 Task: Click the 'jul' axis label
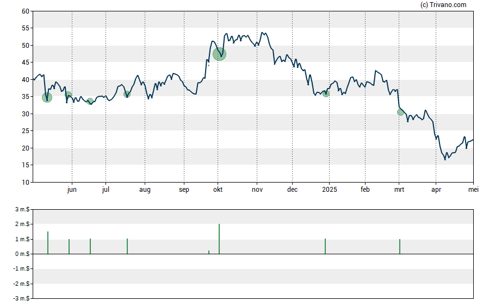click(x=106, y=190)
